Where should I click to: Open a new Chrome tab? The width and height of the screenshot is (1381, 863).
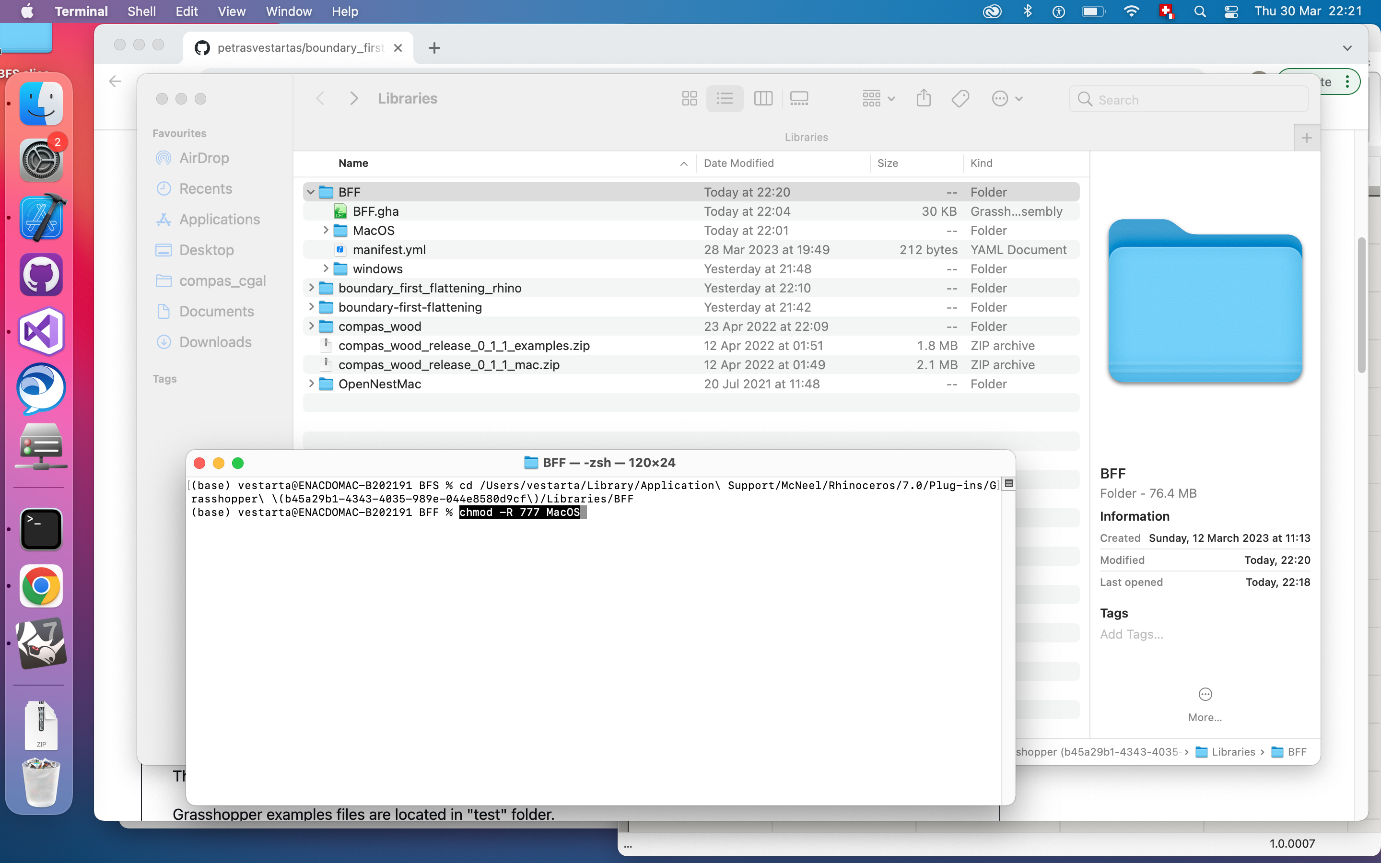click(x=434, y=48)
